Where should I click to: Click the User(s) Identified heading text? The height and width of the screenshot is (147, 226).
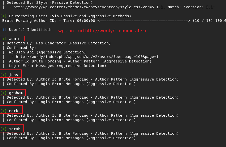[30, 30]
